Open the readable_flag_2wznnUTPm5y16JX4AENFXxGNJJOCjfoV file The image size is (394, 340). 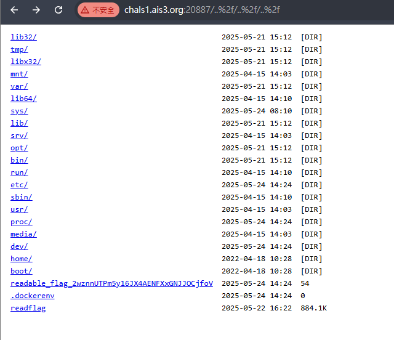(111, 283)
